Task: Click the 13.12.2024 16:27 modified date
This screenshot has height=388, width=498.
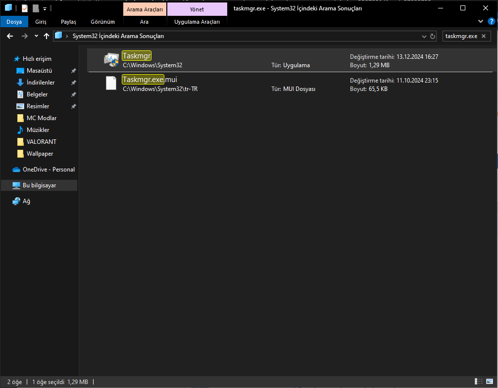Action: 417,57
